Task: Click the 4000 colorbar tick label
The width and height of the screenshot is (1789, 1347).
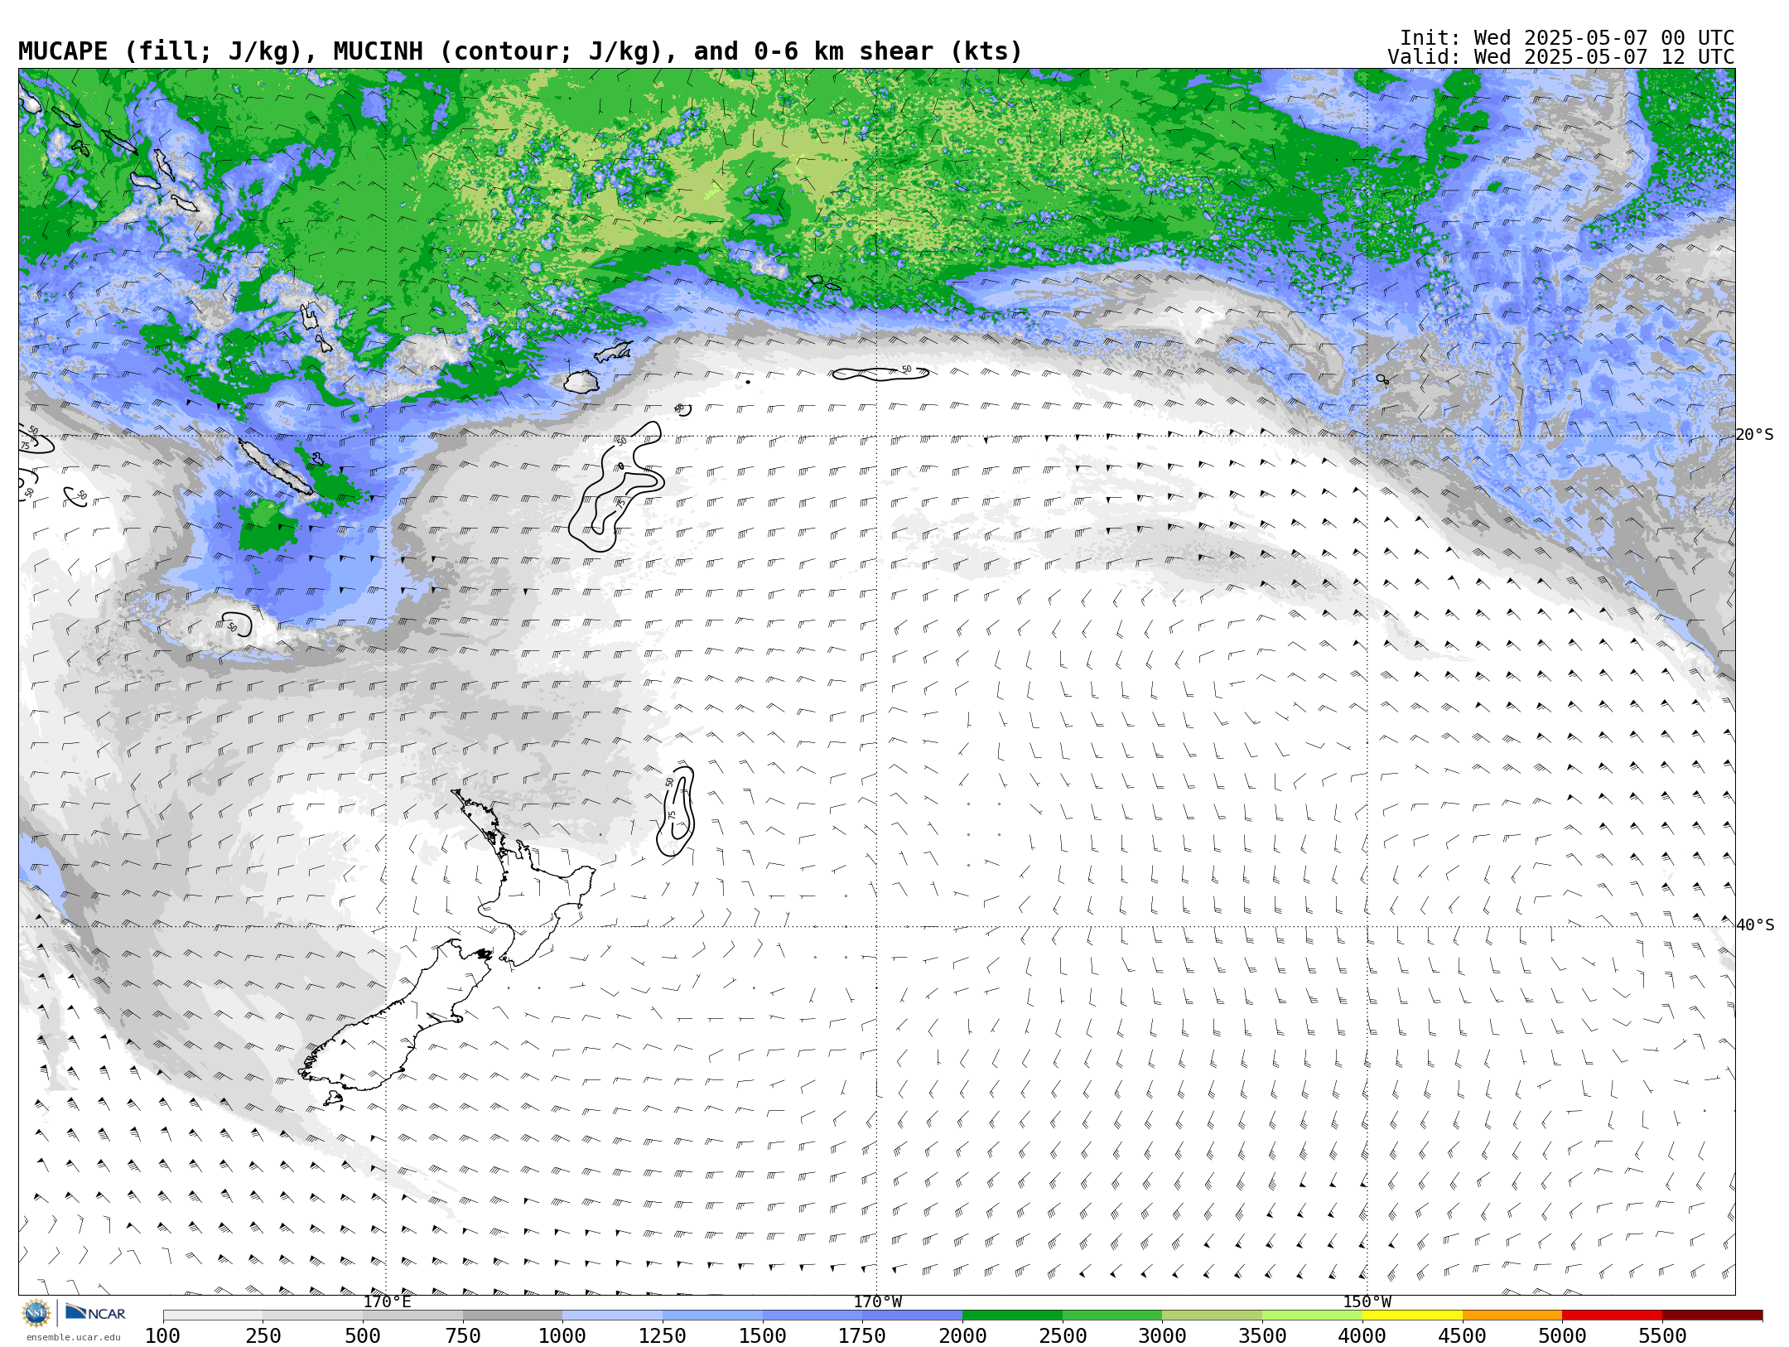Action: tap(1362, 1336)
